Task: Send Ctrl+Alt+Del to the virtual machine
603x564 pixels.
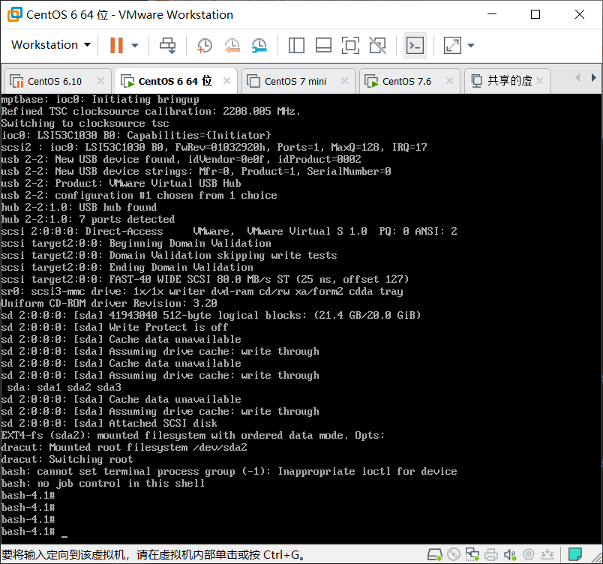Action: tap(168, 45)
